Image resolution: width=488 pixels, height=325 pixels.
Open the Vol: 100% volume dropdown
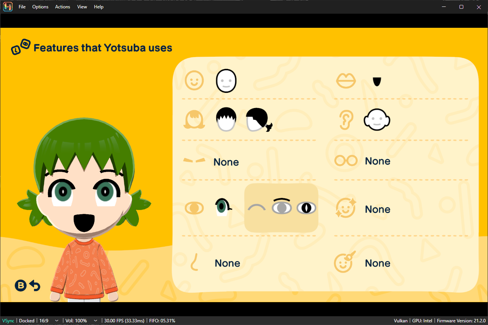(81, 321)
